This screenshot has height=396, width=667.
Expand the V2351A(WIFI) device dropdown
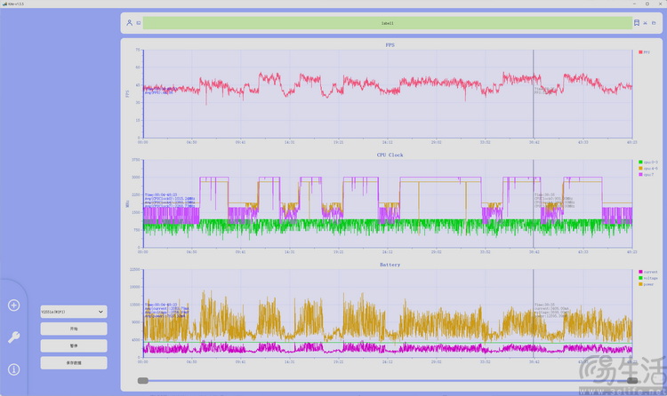click(x=73, y=312)
